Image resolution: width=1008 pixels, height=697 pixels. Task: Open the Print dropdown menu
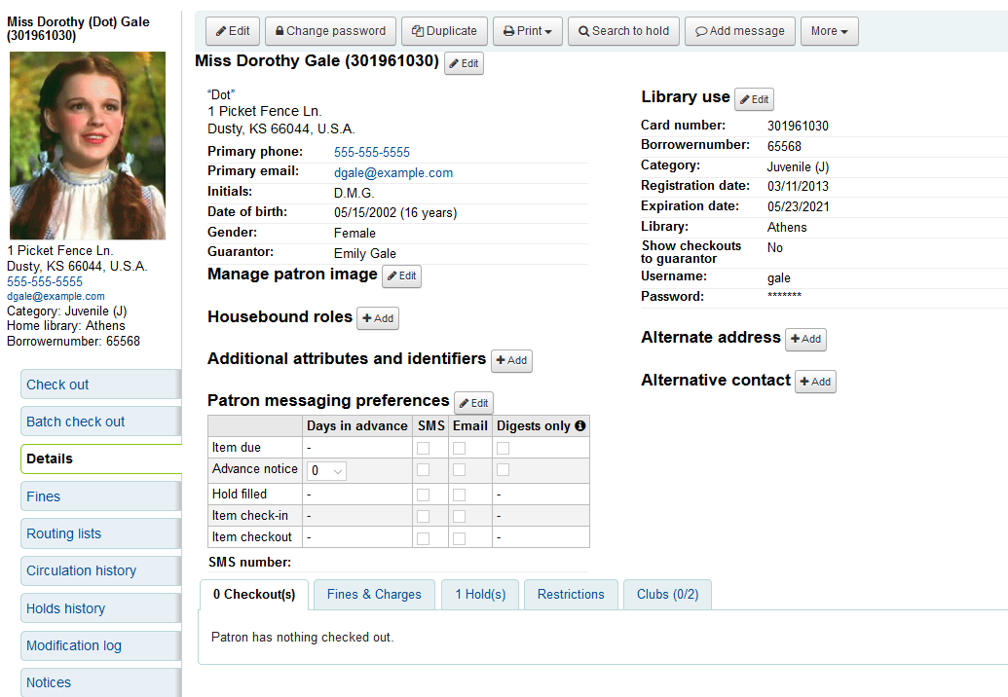pyautogui.click(x=527, y=31)
